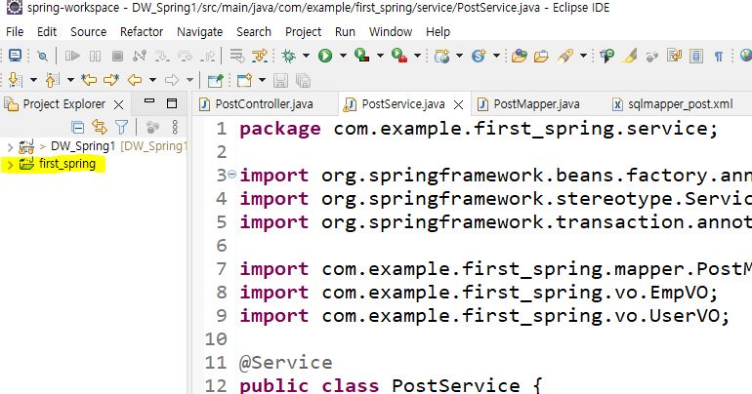
Task: Click the Use Step Filters icon
Action: pos(260,56)
